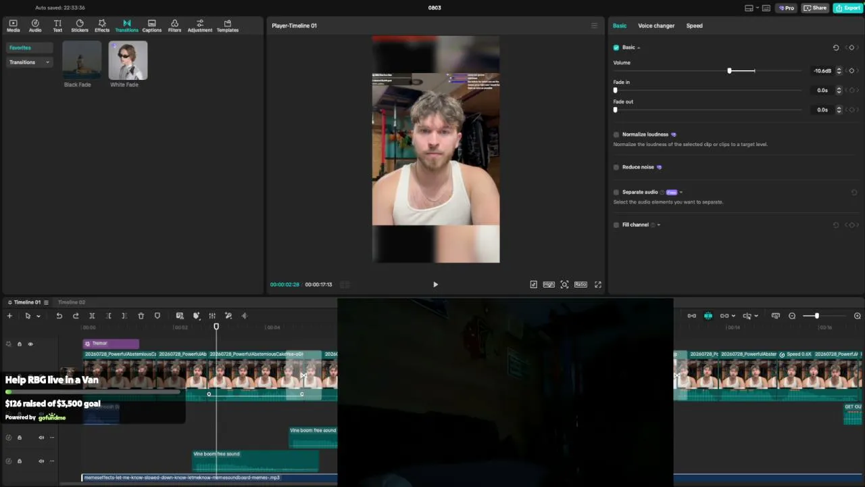Open the Templates panel
Screen dimensions: 865x487
228,26
